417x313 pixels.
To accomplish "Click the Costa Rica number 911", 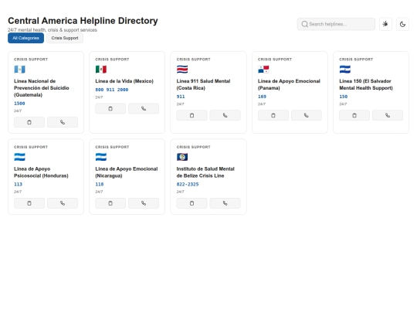I will [181, 97].
